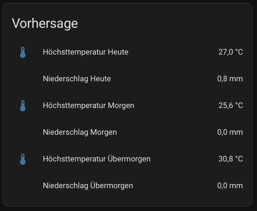The width and height of the screenshot is (257, 211).
Task: Click the thermometer icon for Höchsttemperatur Heute
Action: [x=23, y=52]
